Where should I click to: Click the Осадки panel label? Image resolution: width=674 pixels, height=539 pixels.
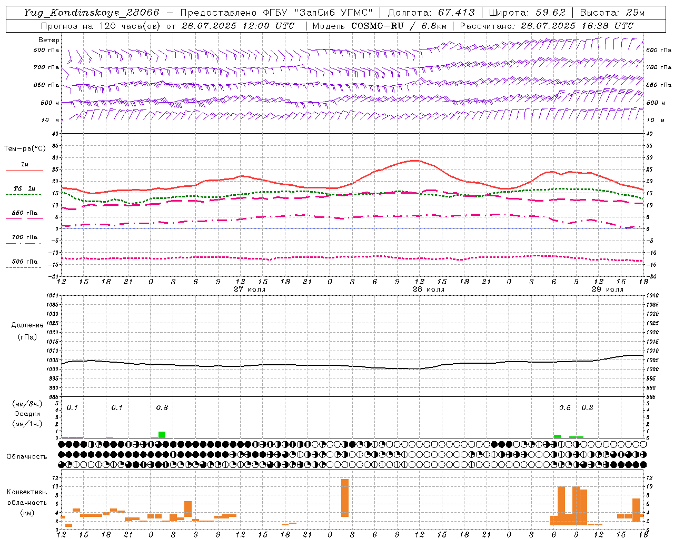[27, 414]
